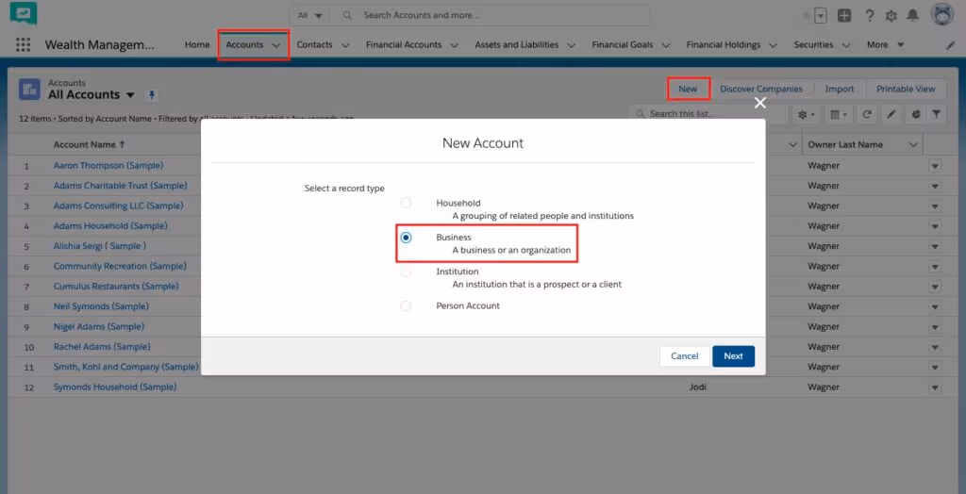This screenshot has height=494, width=966.
Task: Expand the Securities tab chevron
Action: coord(846,45)
